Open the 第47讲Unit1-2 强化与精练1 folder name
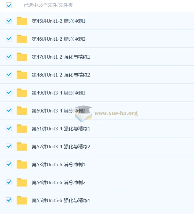Viewport: 194px width, 214px height. [61, 57]
